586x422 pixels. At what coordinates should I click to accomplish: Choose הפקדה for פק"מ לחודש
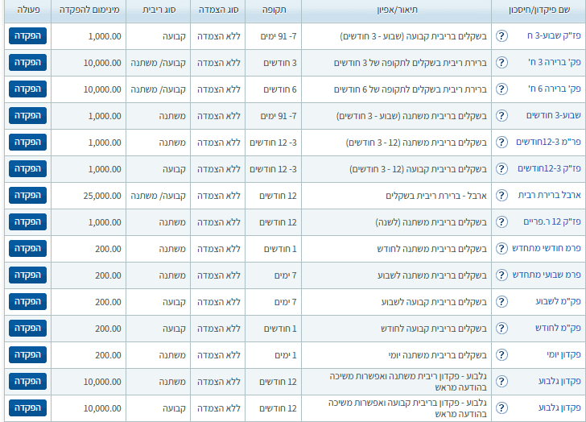click(x=27, y=328)
